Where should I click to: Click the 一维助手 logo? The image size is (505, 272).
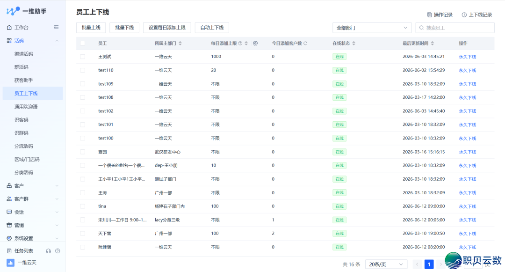pos(26,11)
